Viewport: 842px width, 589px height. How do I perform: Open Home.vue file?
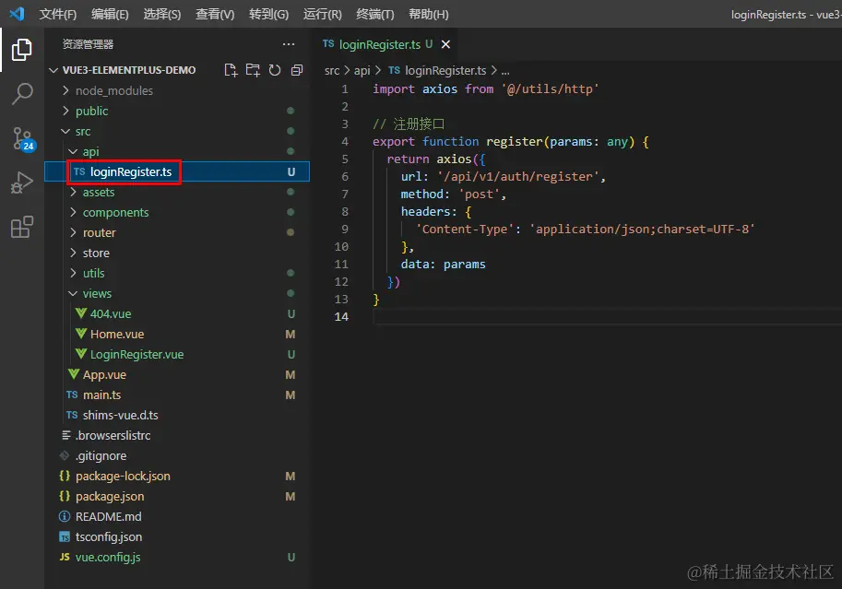177,334
